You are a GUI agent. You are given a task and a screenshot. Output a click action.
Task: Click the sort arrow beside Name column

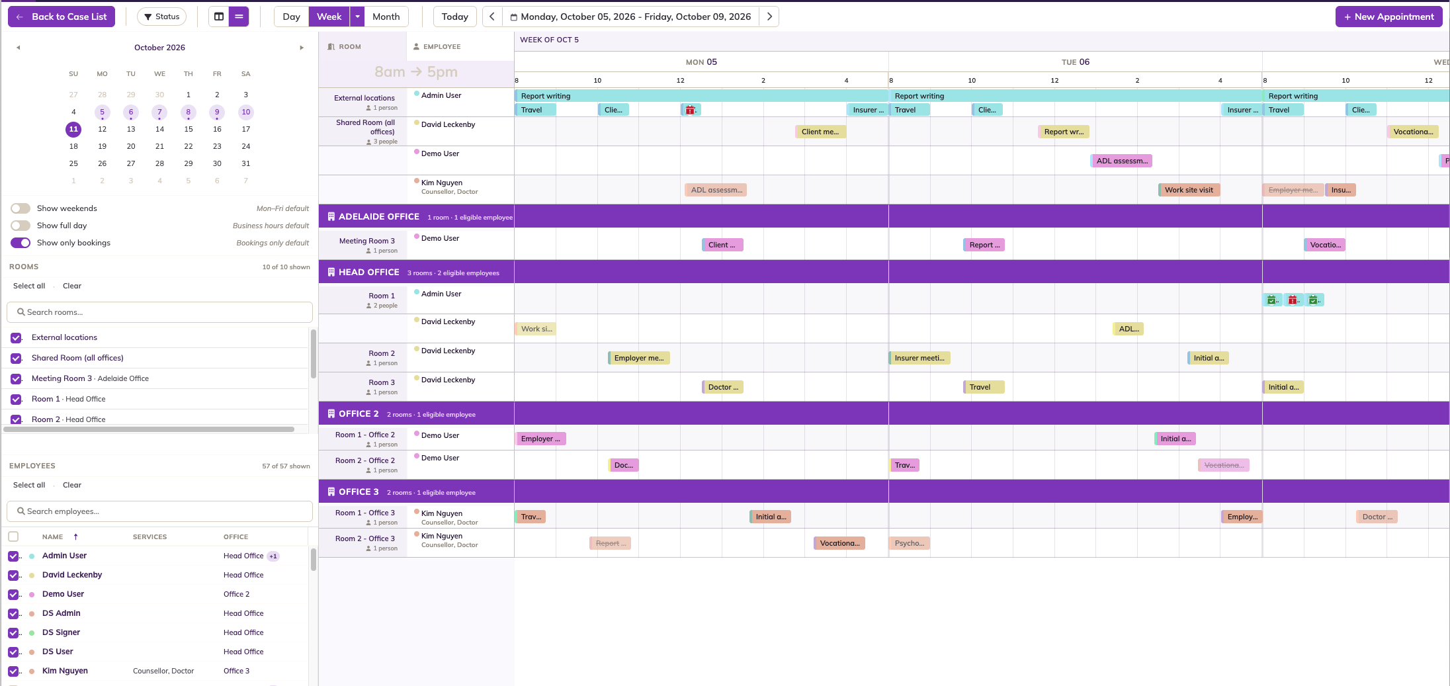[x=75, y=536]
